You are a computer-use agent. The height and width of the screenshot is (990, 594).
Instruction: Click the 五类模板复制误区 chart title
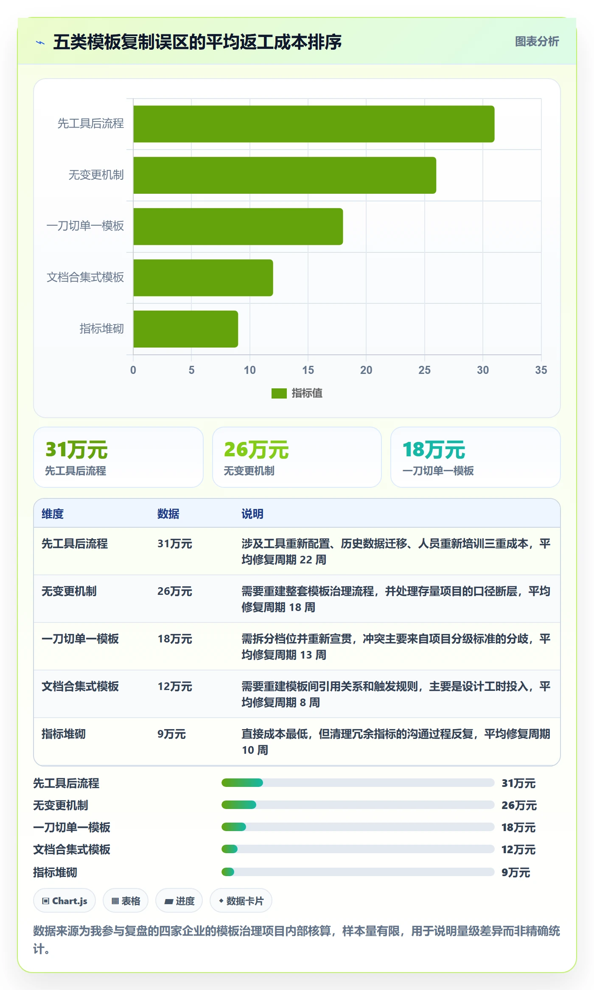(x=197, y=42)
